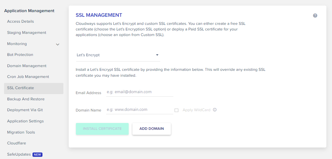Screen dimensions: 332x159
Task: Open Backup And Restore
Action: click(x=26, y=99)
